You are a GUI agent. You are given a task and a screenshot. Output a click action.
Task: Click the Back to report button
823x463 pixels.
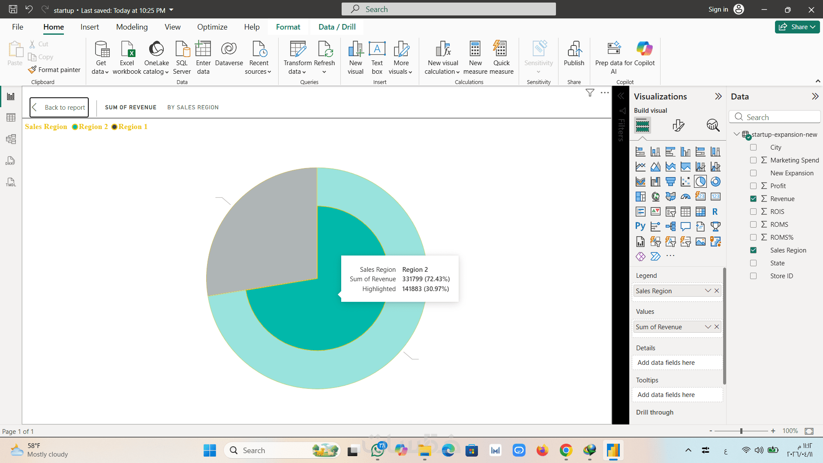click(59, 107)
